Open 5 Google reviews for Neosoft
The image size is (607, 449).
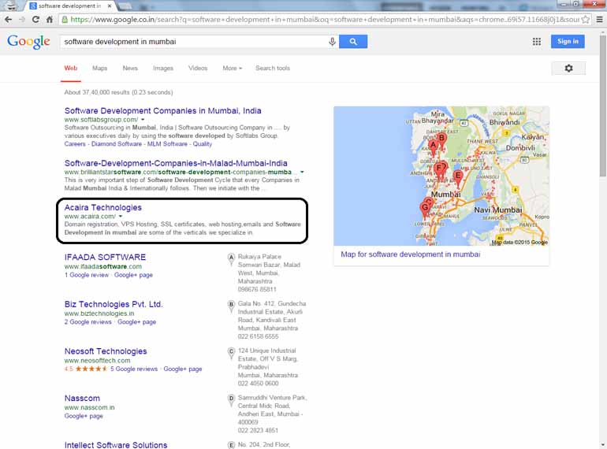tap(134, 369)
